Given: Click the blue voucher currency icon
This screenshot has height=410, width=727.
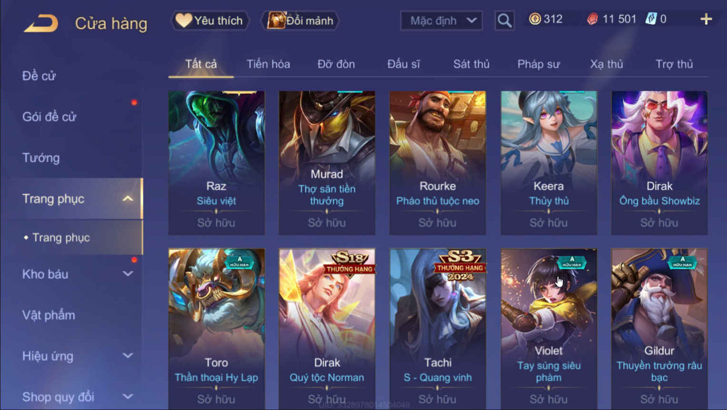Looking at the screenshot, I should click(x=651, y=19).
